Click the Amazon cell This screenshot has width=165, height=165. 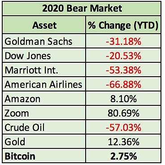pyautogui.click(x=44, y=98)
